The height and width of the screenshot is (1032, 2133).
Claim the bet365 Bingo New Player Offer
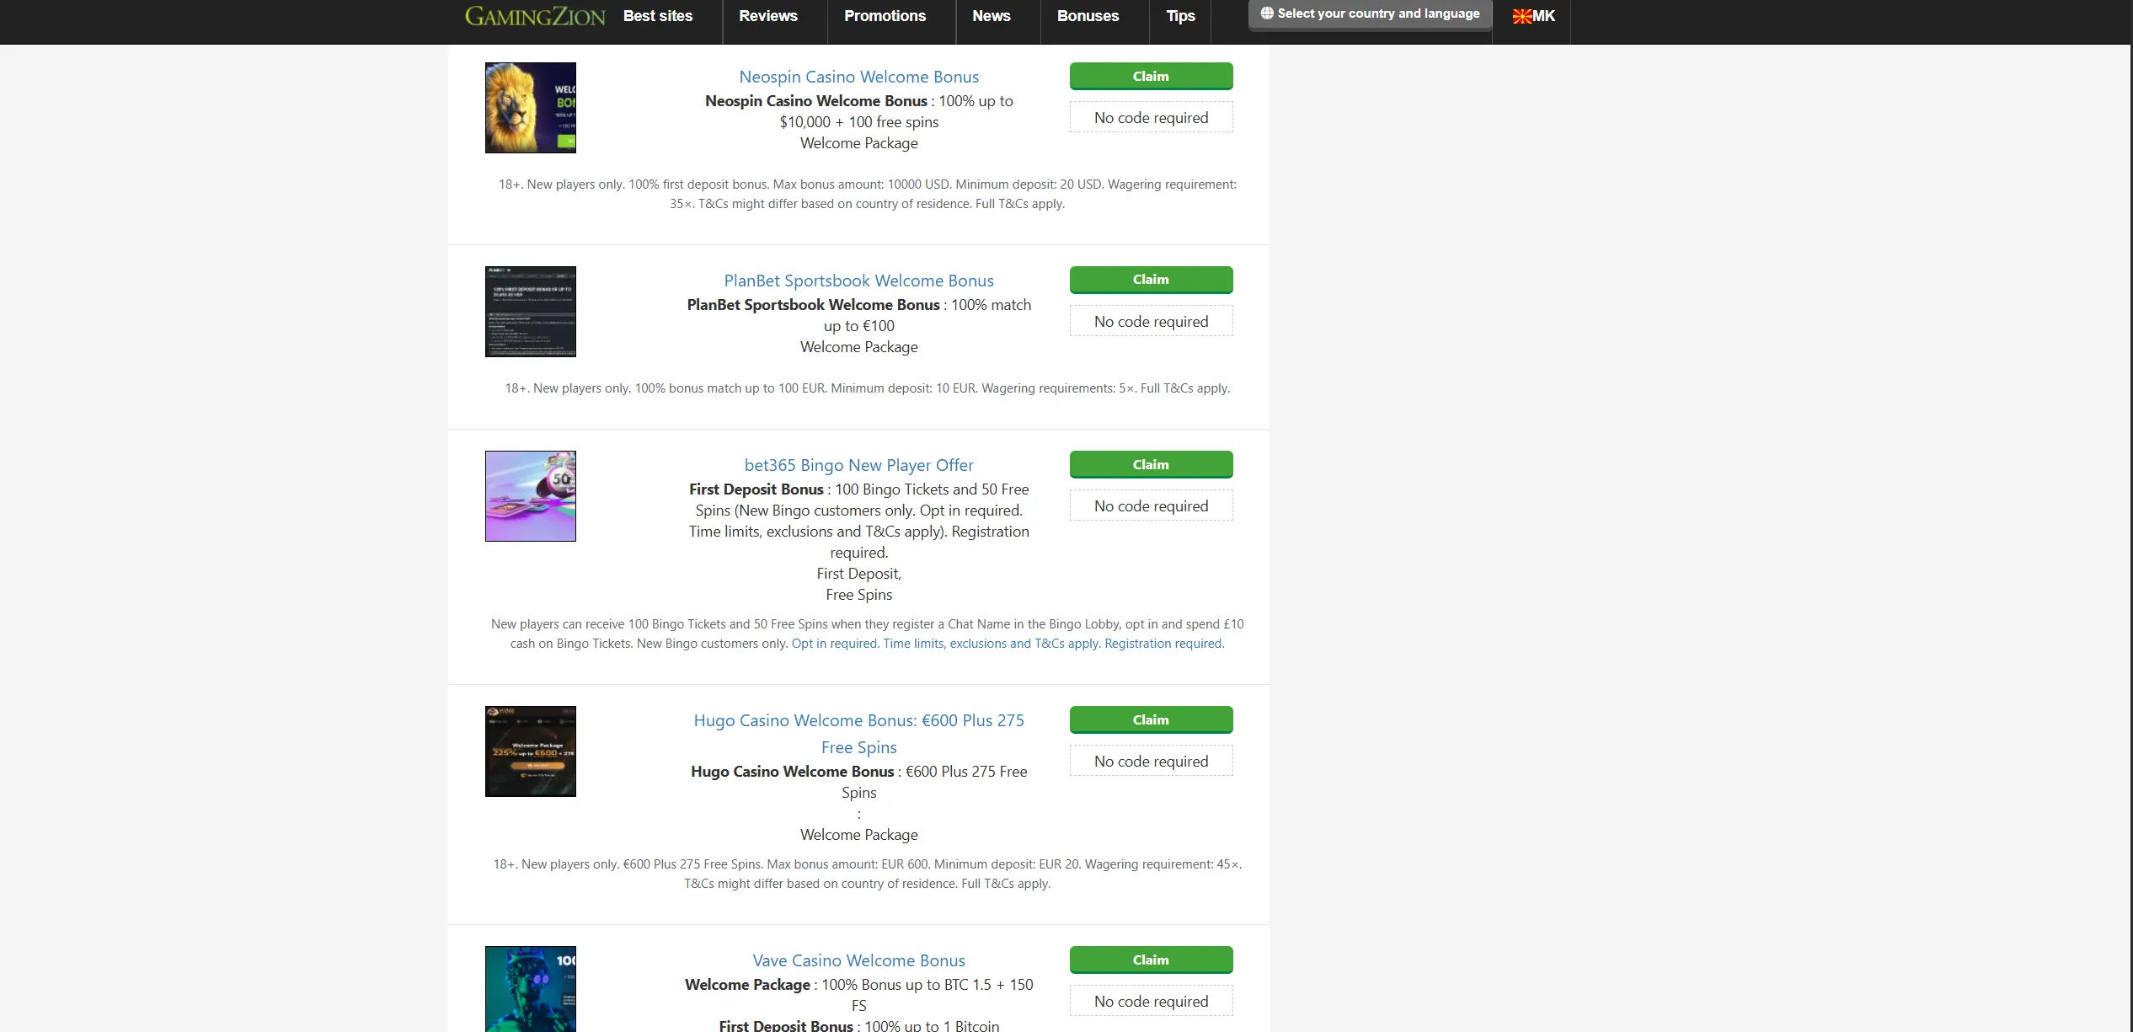[x=1151, y=464]
